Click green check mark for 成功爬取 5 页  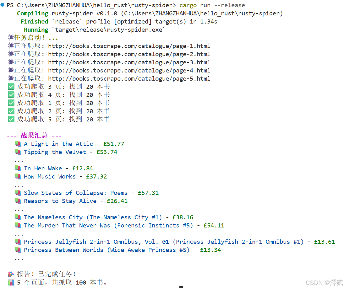pos(11,119)
